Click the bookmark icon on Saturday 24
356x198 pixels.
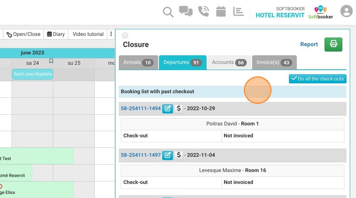pyautogui.click(x=51, y=61)
